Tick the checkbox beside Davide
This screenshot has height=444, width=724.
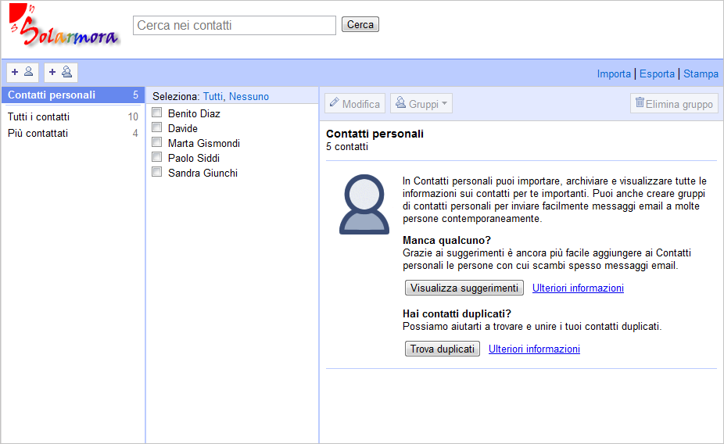[157, 127]
